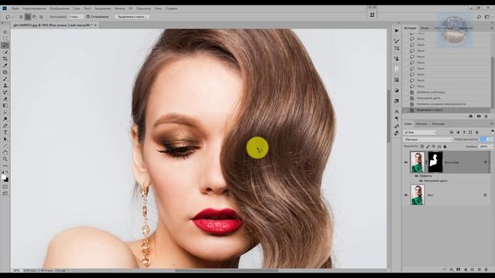Switch to the Контуры tab
Viewport: 495px width, 278px height.
439,124
